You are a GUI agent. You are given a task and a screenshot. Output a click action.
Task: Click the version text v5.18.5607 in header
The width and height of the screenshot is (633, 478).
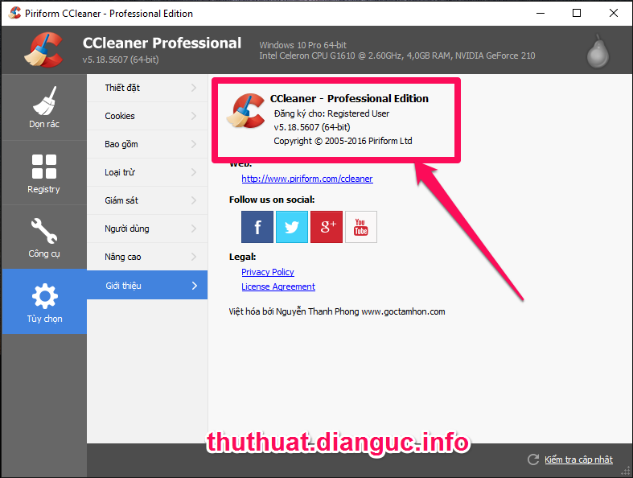(121, 60)
